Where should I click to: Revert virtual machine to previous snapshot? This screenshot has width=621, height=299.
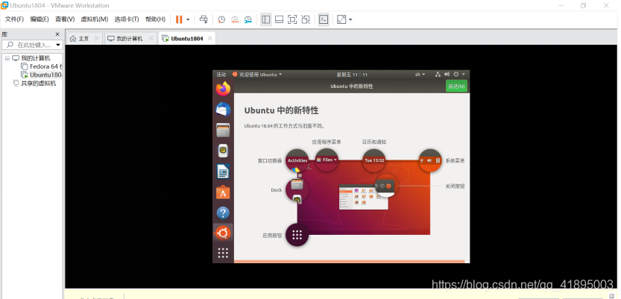235,19
